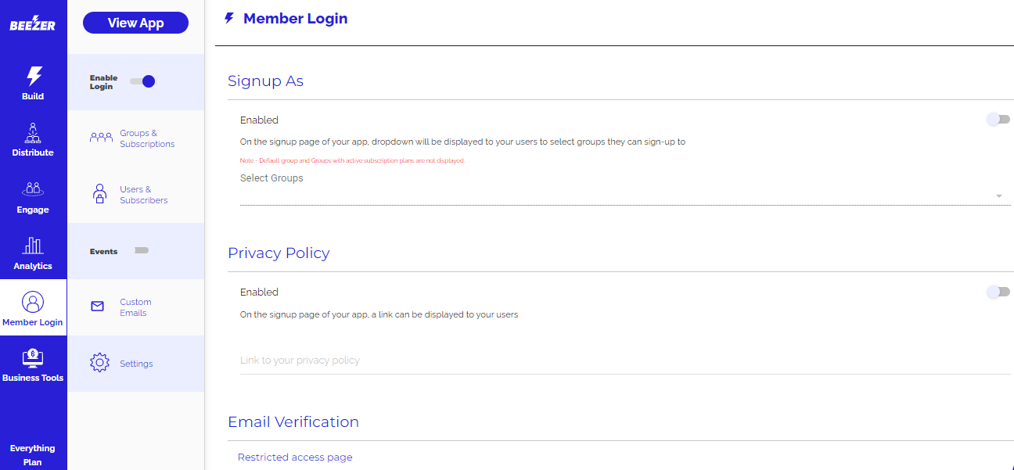Click the Settings gear icon
This screenshot has width=1014, height=470.
99,364
